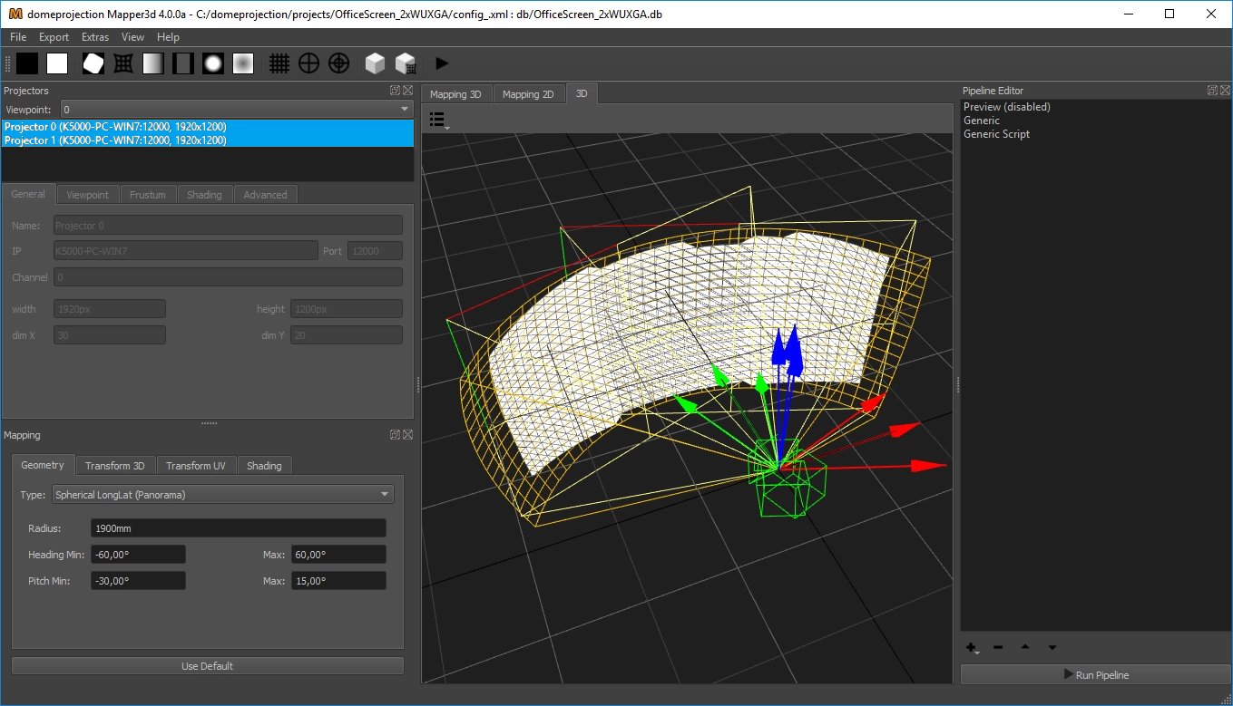Open the mapping Type dropdown

(x=222, y=494)
